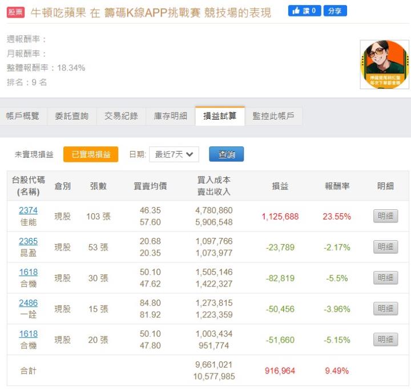411x390 pixels.
Task: Click the total 9.49% return rate
Action: 337,371
